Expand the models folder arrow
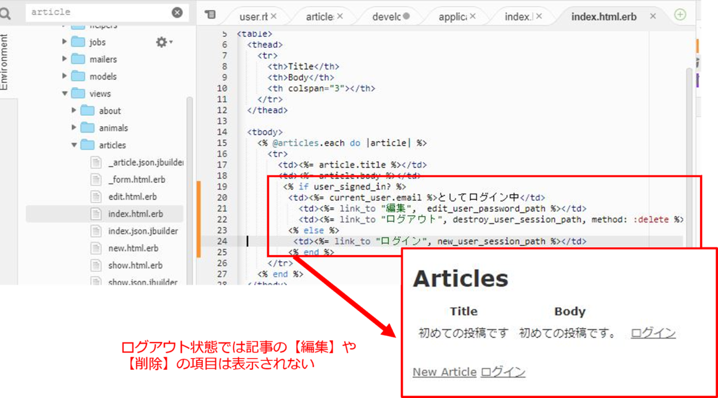This screenshot has width=718, height=398. (65, 76)
